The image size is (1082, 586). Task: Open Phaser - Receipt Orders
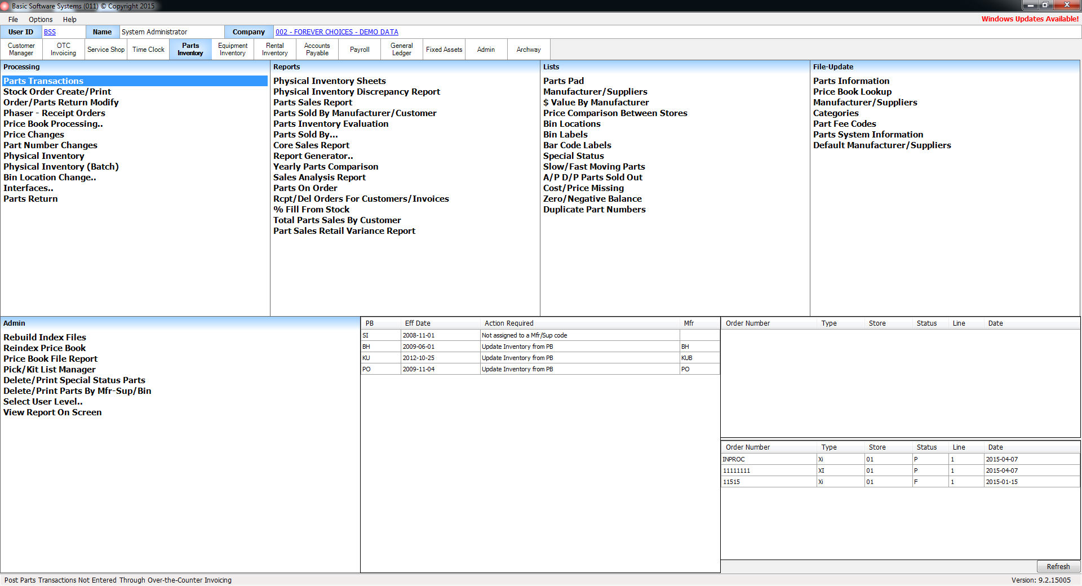coord(54,113)
